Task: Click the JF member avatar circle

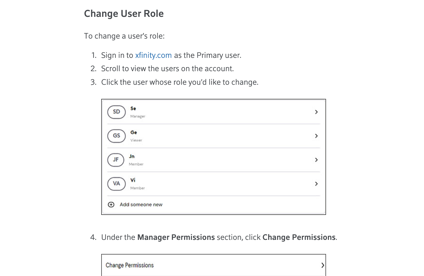Action: 116,160
